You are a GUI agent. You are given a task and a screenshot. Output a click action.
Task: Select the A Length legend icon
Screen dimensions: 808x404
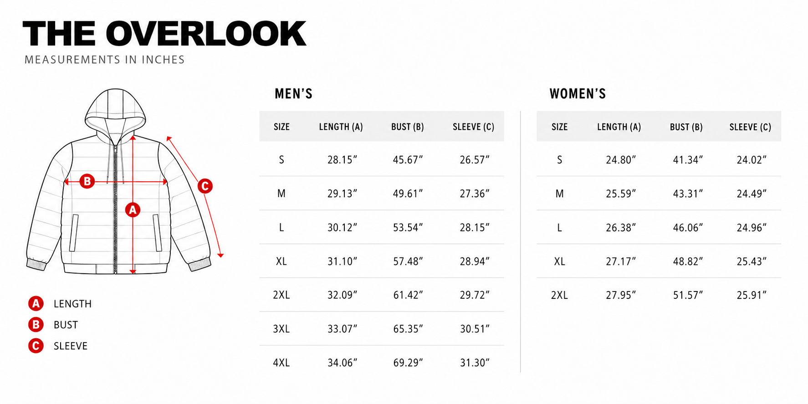[x=36, y=303]
